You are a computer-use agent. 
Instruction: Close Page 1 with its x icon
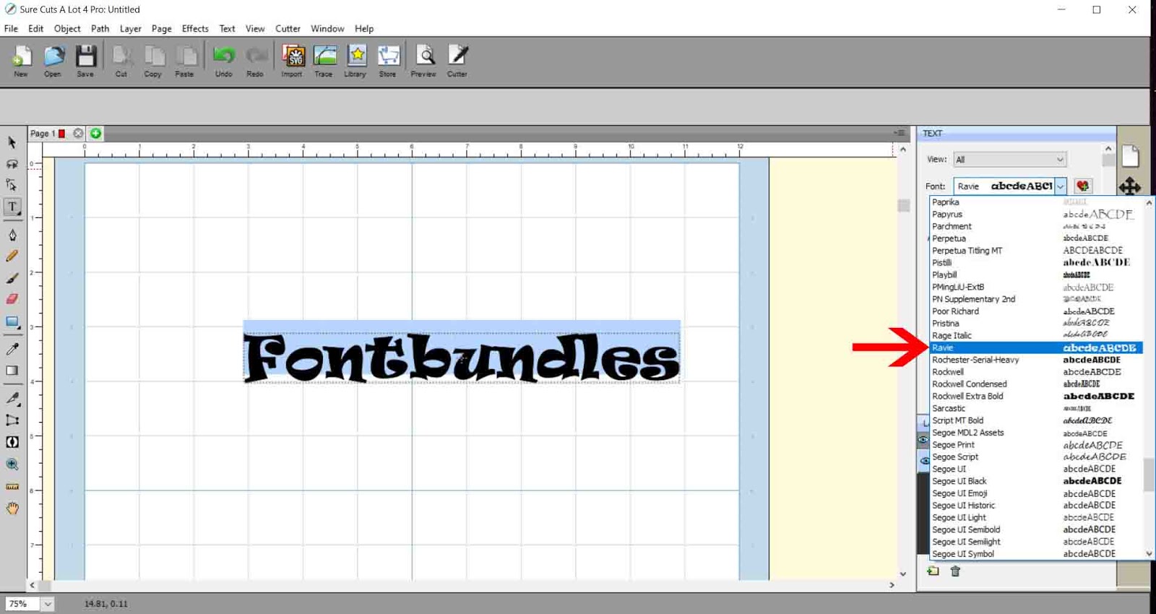(x=78, y=134)
